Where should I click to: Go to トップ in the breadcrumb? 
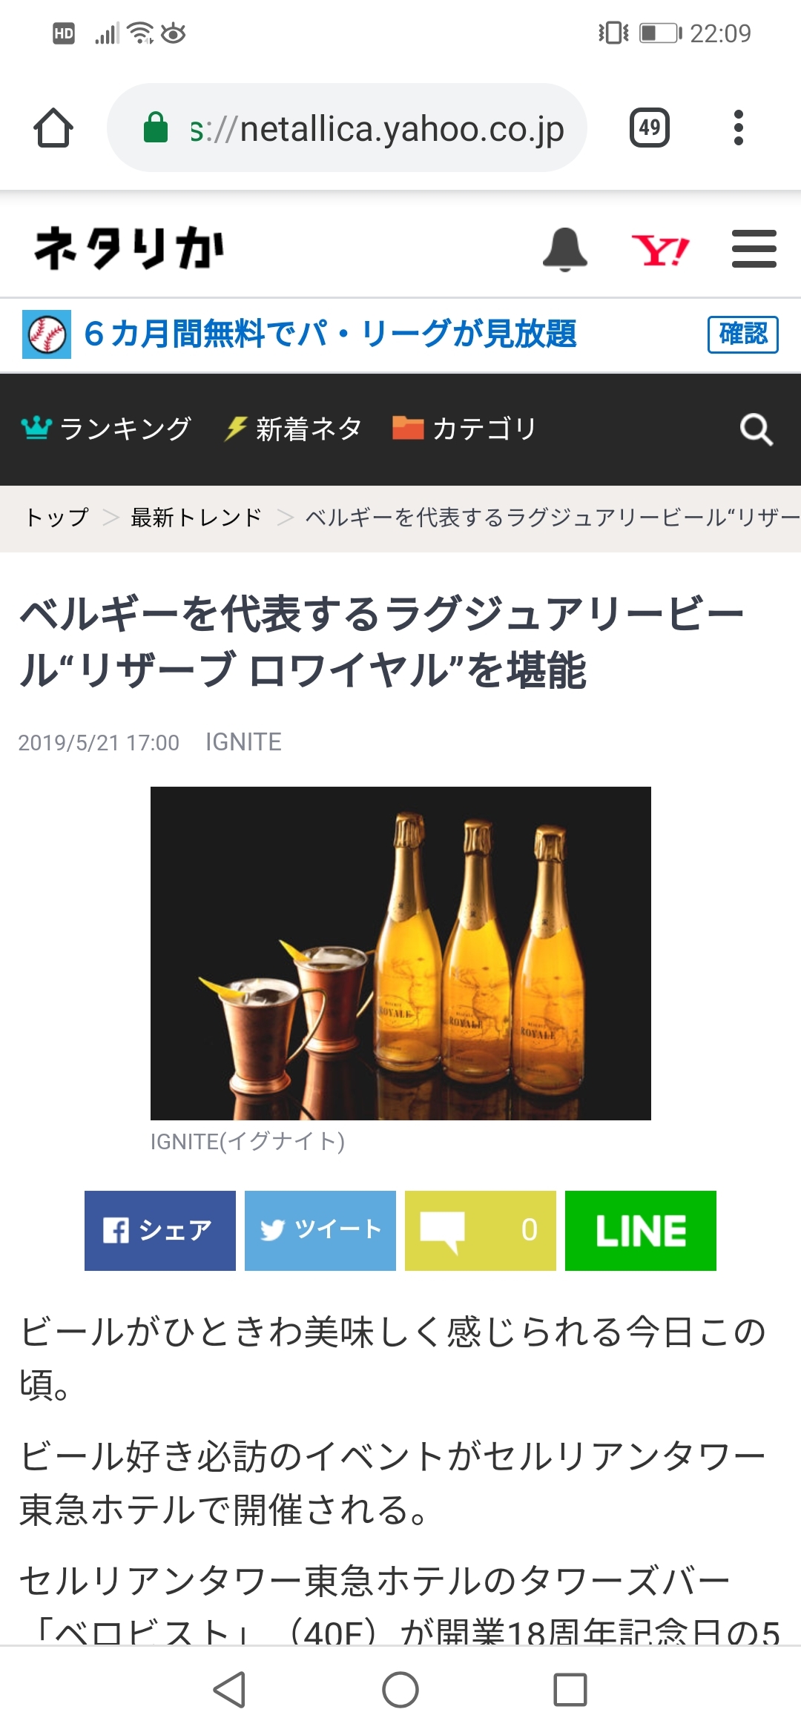[x=57, y=517]
